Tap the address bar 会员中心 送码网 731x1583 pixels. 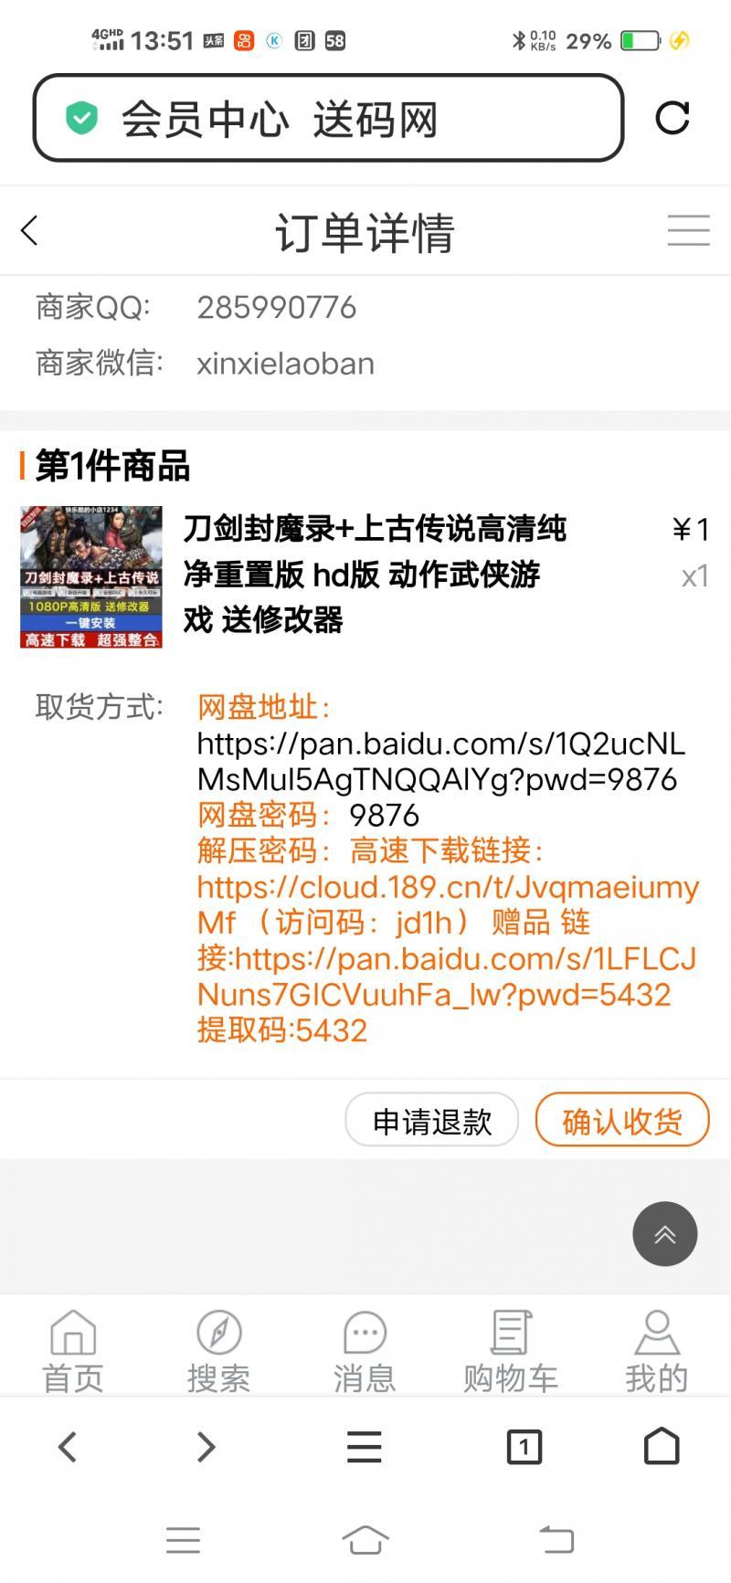328,118
